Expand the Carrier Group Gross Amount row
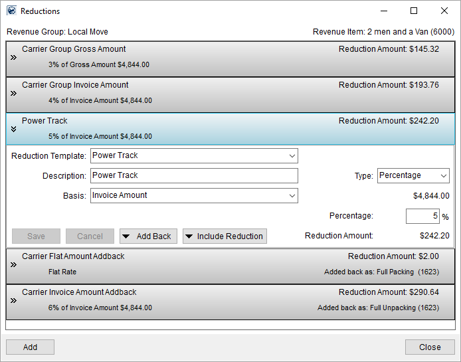The height and width of the screenshot is (362, 461). tap(13, 58)
